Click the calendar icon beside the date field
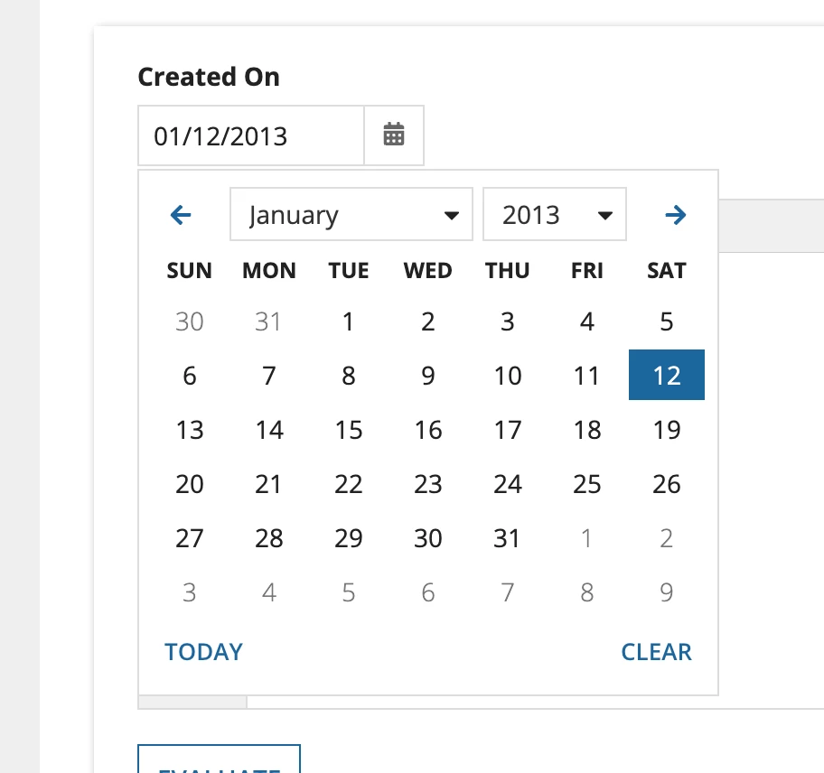 pos(394,135)
